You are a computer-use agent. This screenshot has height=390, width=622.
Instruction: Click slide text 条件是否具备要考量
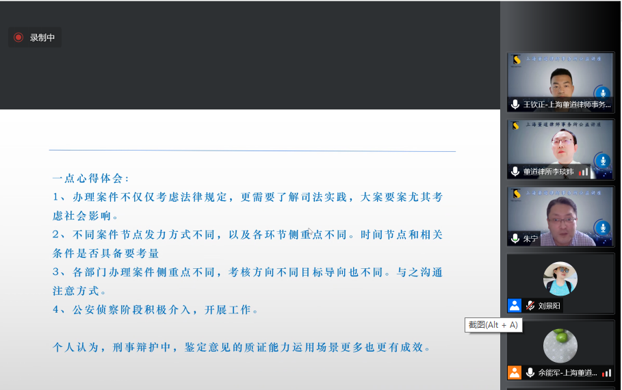[x=105, y=254]
